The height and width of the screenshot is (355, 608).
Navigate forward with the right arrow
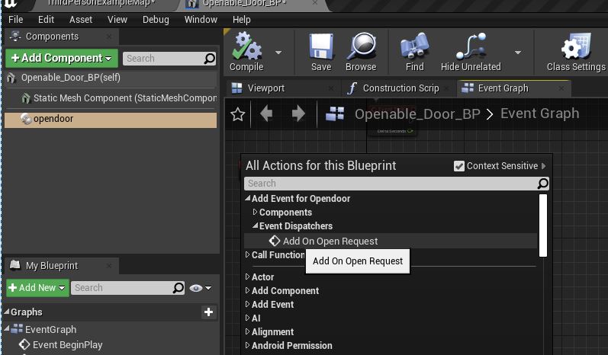[x=298, y=114]
